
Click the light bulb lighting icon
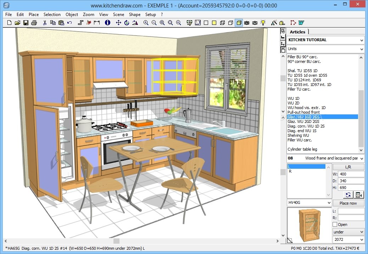pyautogui.click(x=263, y=23)
